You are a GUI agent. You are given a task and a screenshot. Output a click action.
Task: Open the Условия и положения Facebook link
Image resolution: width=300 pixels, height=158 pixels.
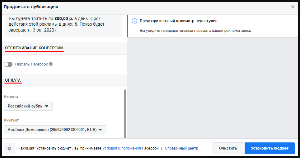point(122,148)
